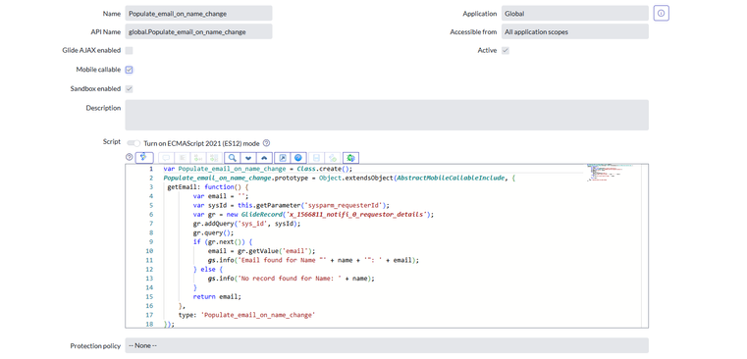Open the Protection policy dropdown

click(x=387, y=345)
